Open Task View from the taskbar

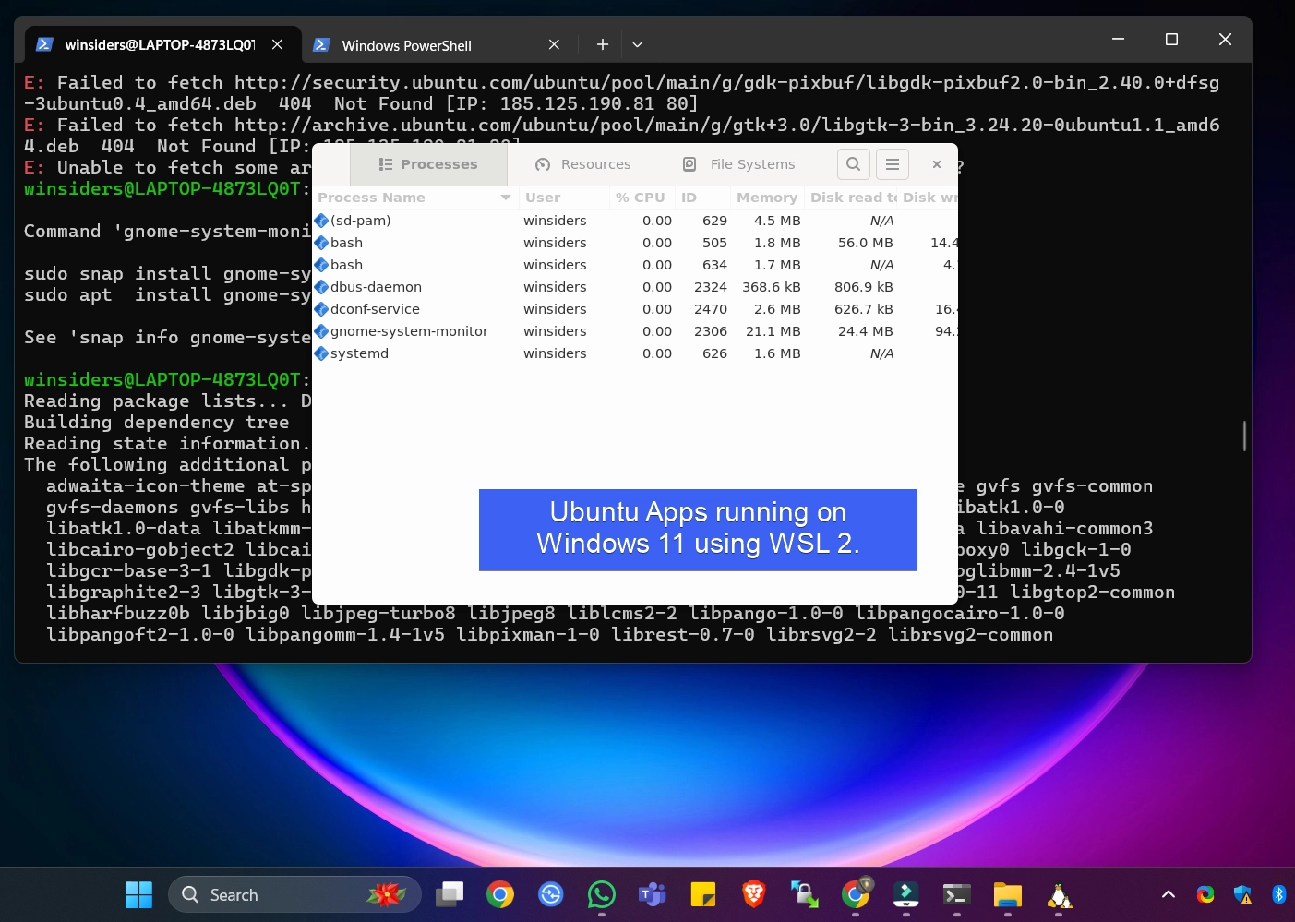pos(450,894)
